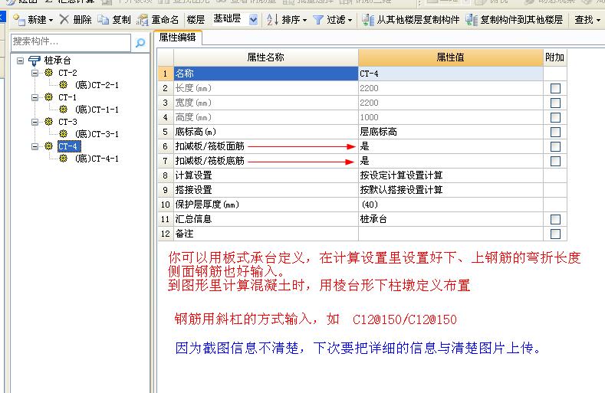
Task: Click the 查找 toolbar button
Action: click(587, 19)
